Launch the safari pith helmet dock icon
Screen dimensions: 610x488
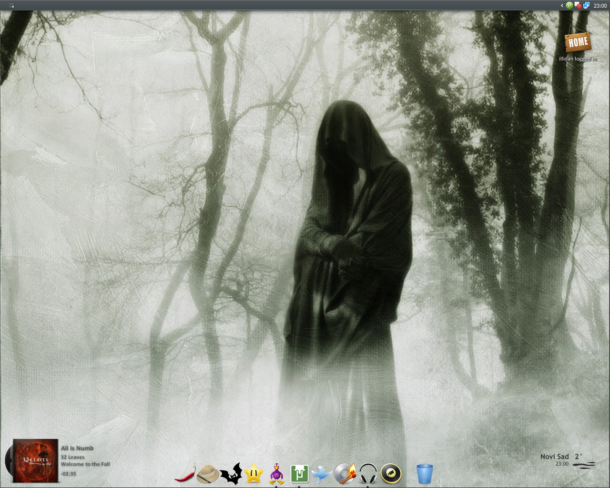(208, 474)
